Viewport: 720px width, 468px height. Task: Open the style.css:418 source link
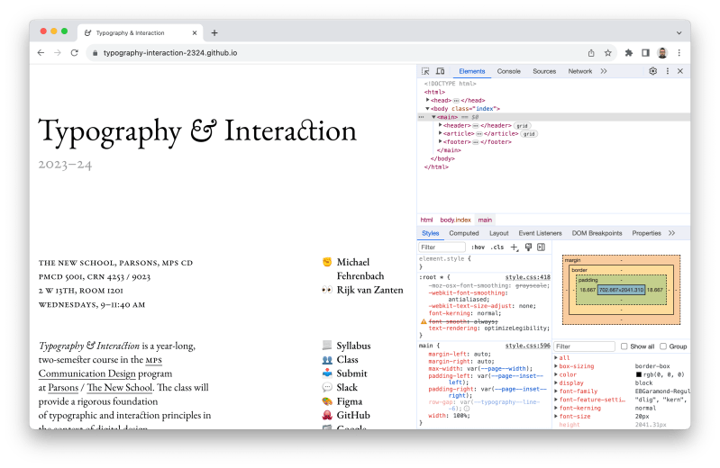[527, 277]
